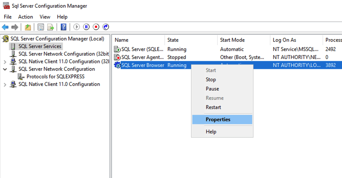Open Properties from the toolbar icon
Screen dimensions: 342x178
[x=40, y=27]
